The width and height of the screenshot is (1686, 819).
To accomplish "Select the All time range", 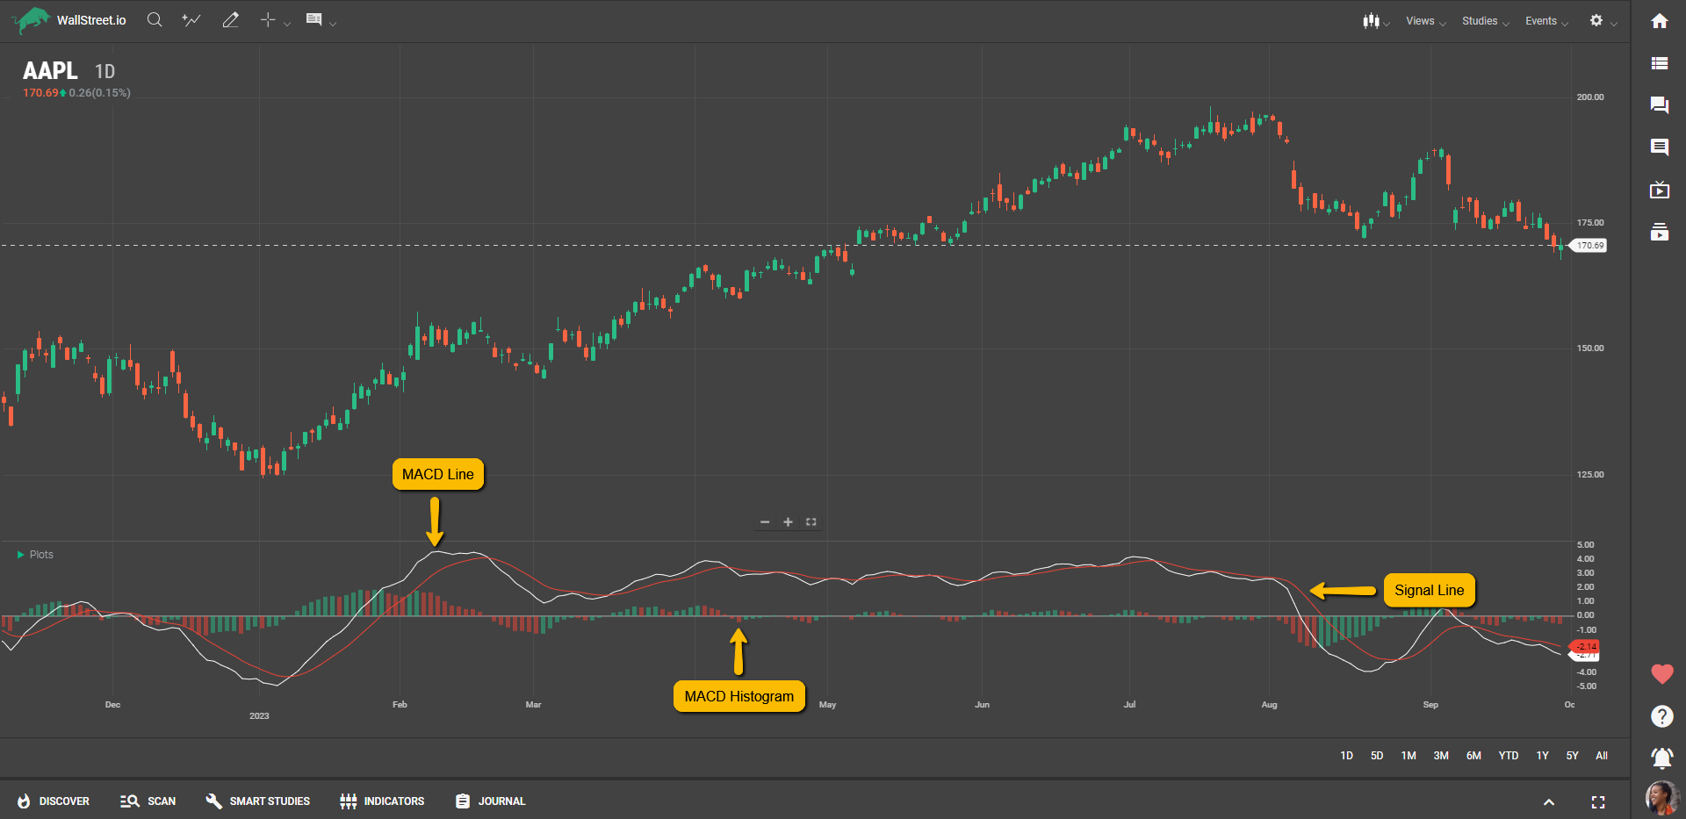I will pyautogui.click(x=1602, y=756).
